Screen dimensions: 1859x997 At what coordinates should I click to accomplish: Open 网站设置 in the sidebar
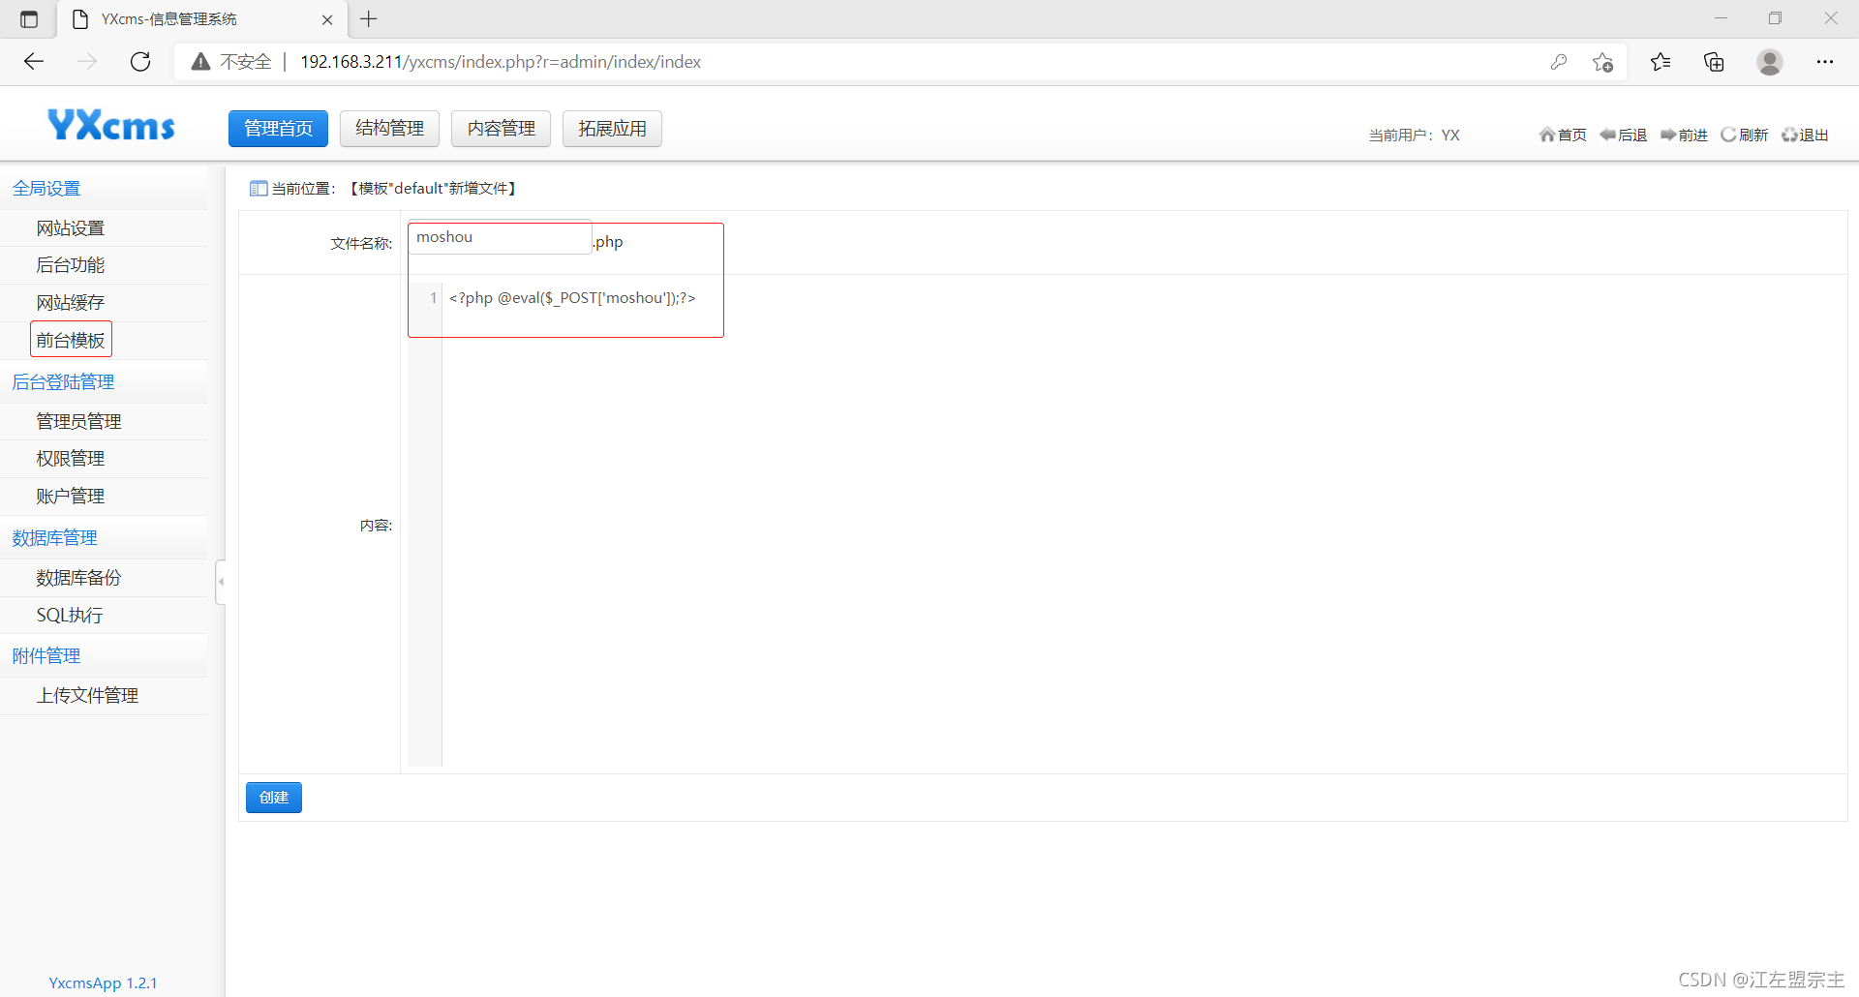(71, 228)
